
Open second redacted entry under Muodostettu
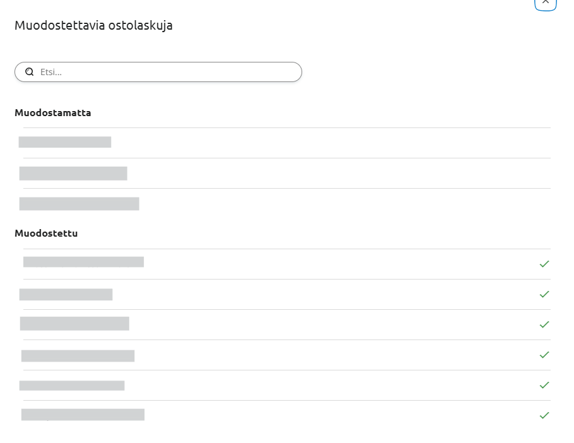(66, 294)
